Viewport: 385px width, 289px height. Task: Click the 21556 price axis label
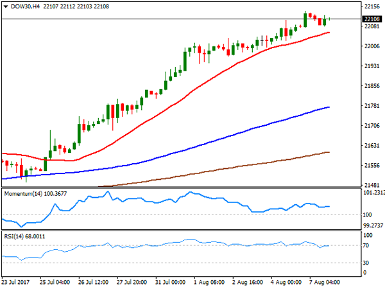[372, 166]
